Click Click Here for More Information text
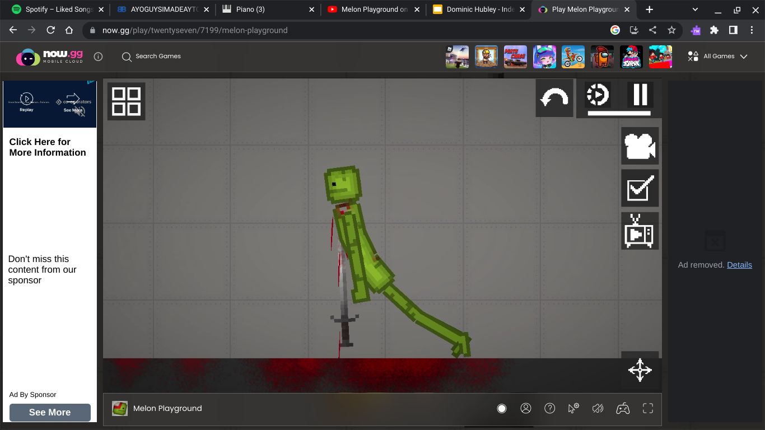The image size is (765, 430). click(48, 147)
